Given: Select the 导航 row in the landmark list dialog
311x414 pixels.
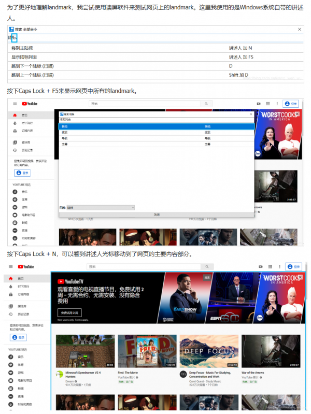Looking at the screenshot, I should (x=157, y=138).
